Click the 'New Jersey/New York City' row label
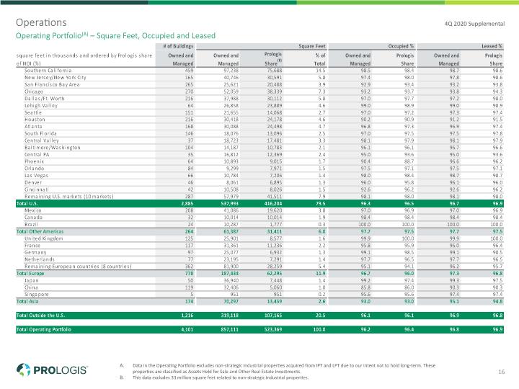This screenshot has width=519, height=389. pos(56,77)
